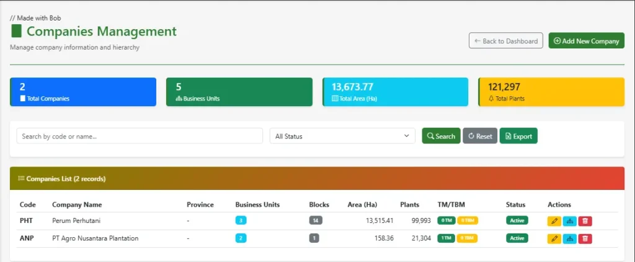This screenshot has width=635, height=262.
Task: Click the Total Area map icon
Action: pyautogui.click(x=335, y=99)
